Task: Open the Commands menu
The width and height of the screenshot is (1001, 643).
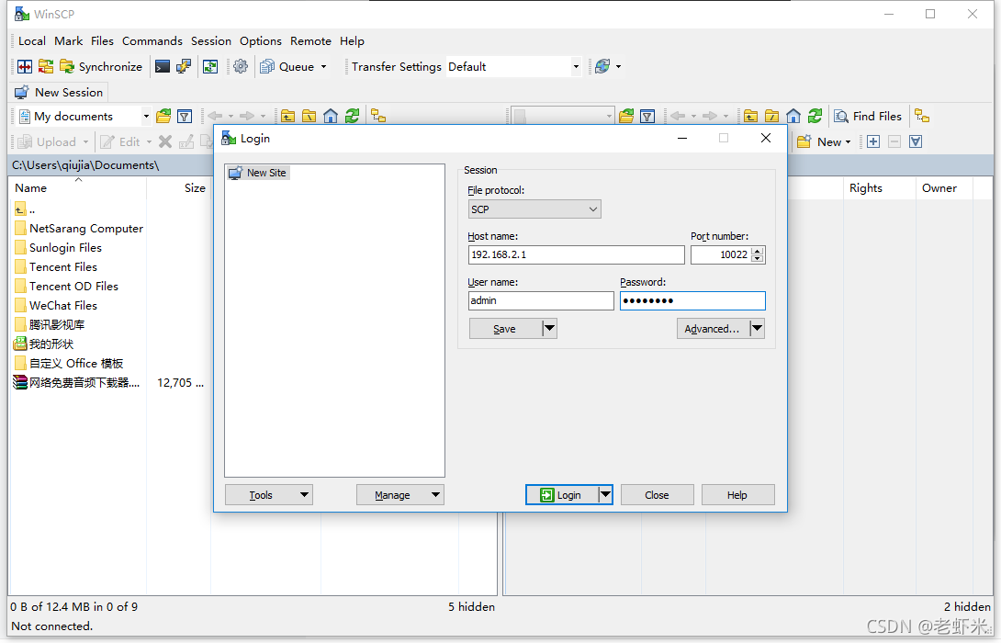Action: [x=152, y=40]
